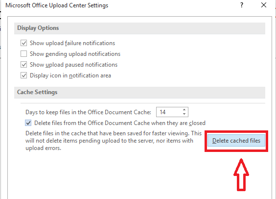Close the Upload Center Settings dialog
276x199 pixels.
(264, 5)
